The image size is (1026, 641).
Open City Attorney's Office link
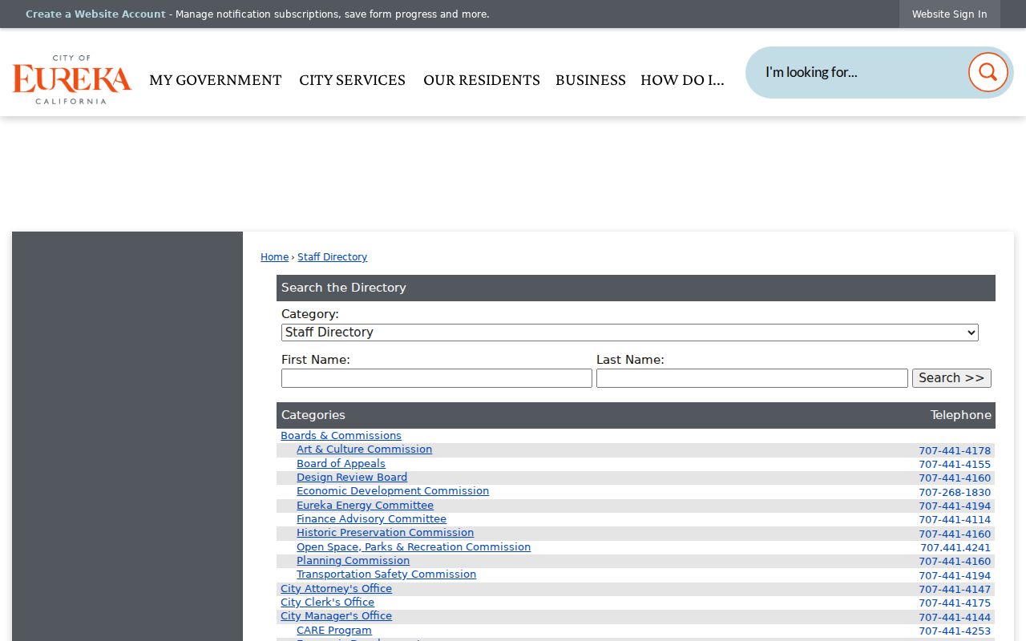point(336,589)
